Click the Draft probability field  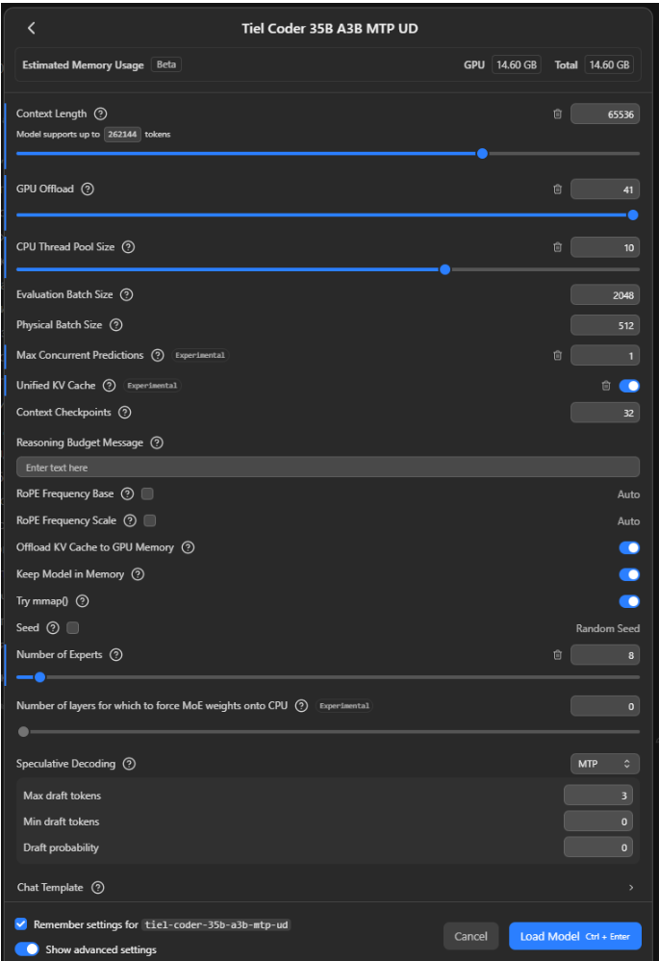coord(597,847)
